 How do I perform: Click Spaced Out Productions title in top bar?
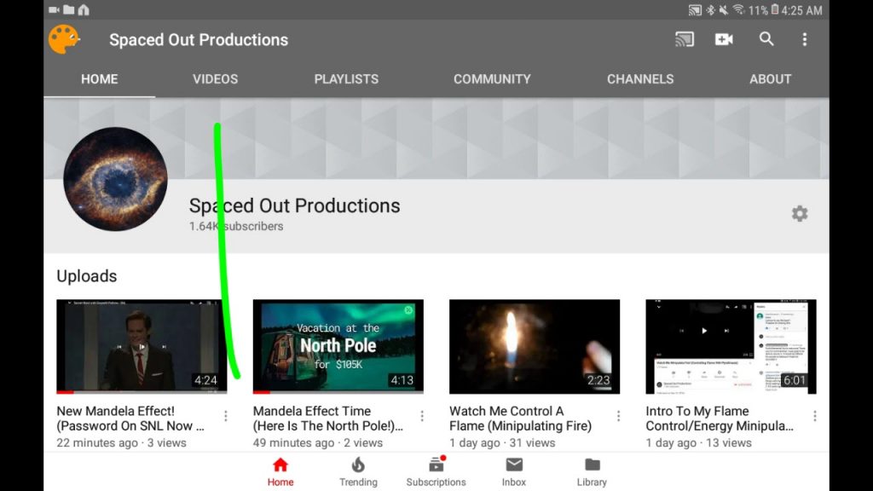point(199,39)
